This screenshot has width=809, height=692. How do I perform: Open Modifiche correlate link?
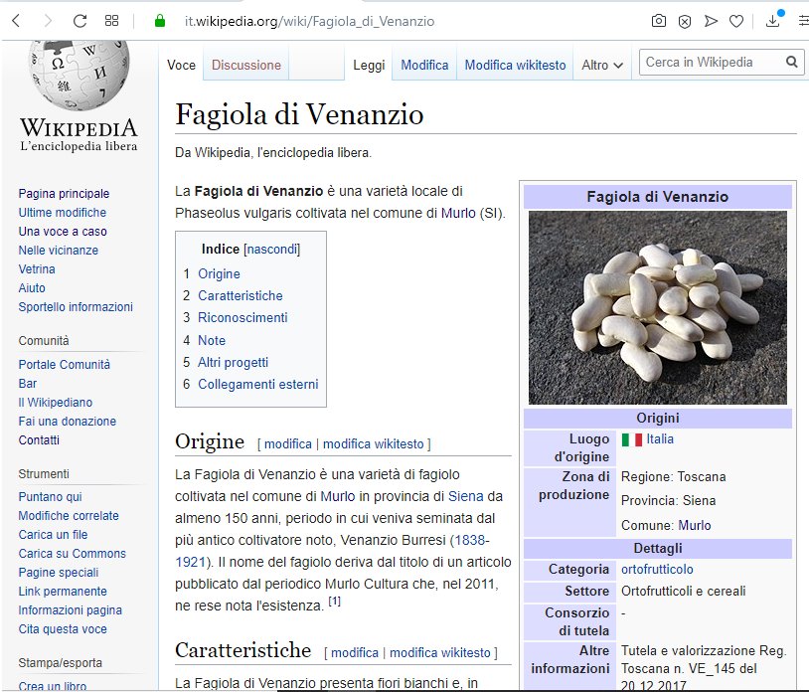pyautogui.click(x=69, y=515)
